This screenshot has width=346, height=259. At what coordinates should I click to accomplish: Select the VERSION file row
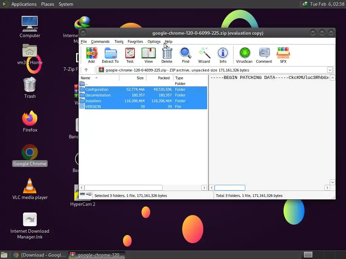pyautogui.click(x=143, y=107)
